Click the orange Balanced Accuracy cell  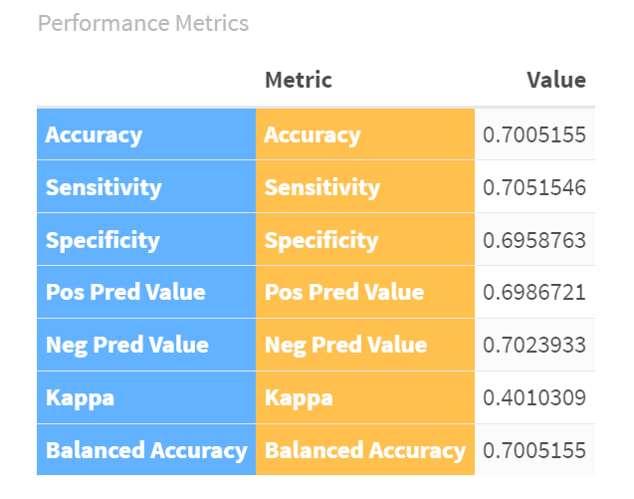coord(365,450)
